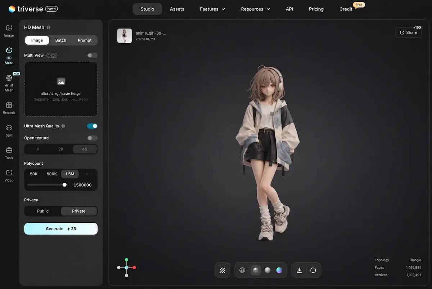Select the HD Mesh sidebar tool

coord(9,56)
